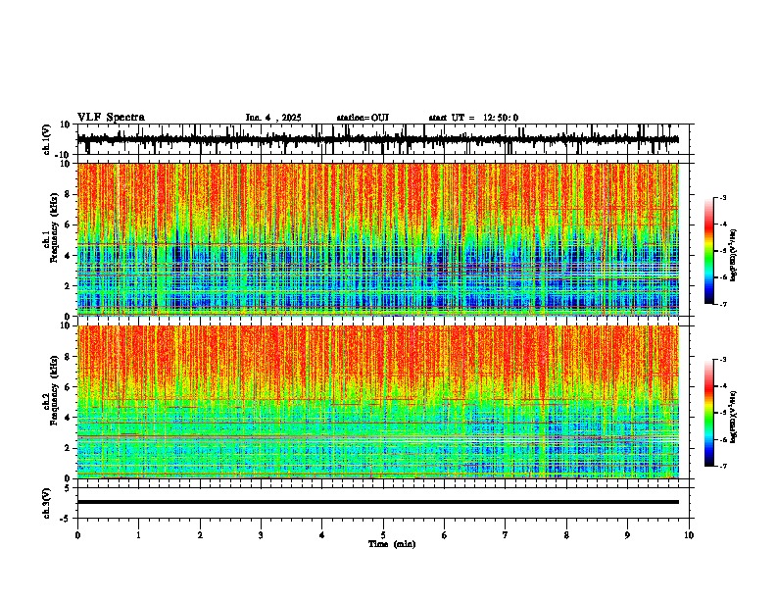Click the time axis tick label "5"

point(383,535)
